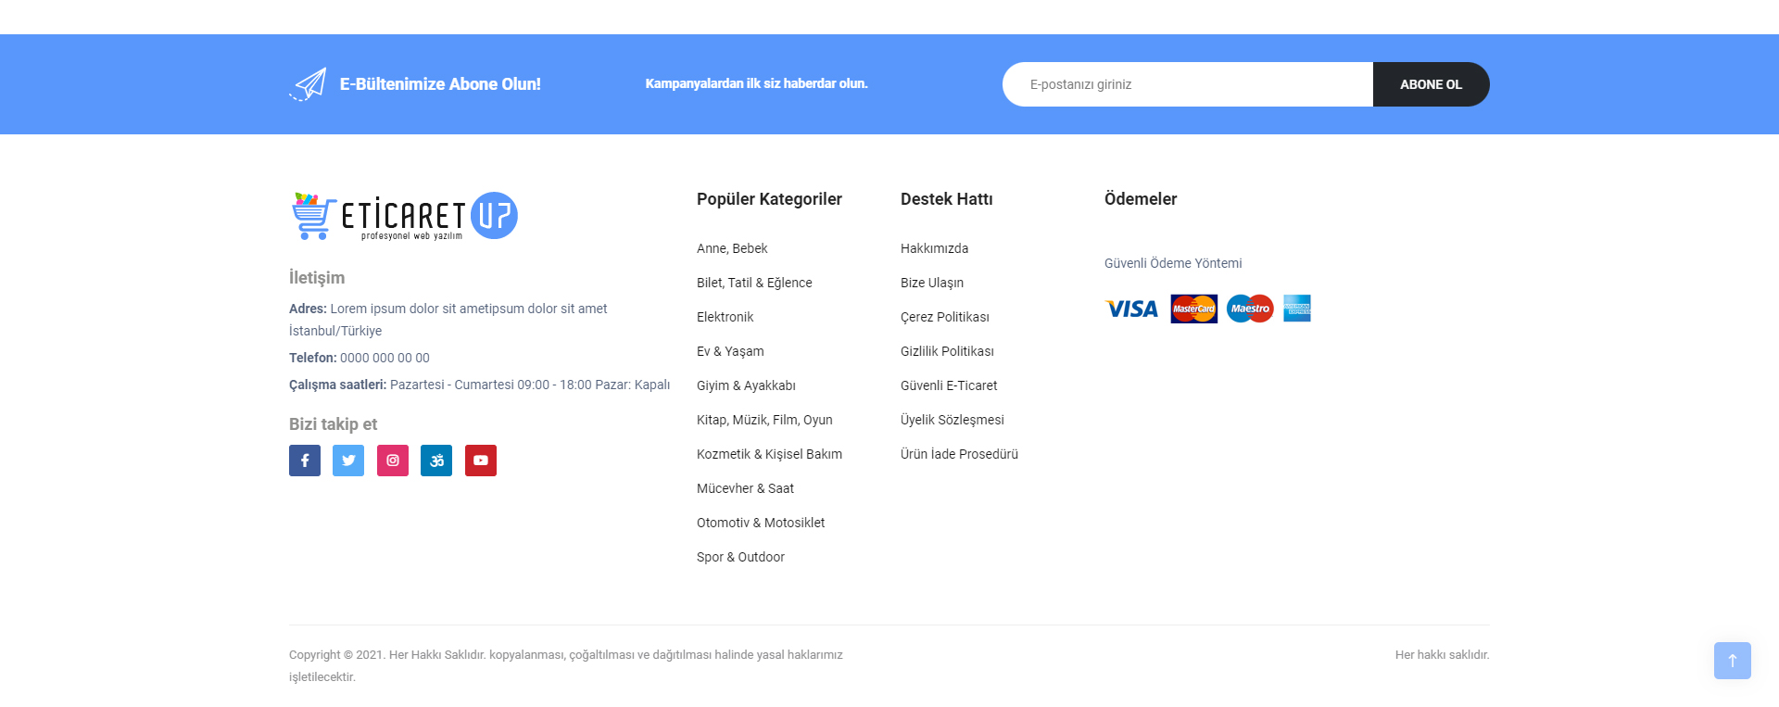
Task: Click the American Express payment logo
Action: [x=1297, y=309]
